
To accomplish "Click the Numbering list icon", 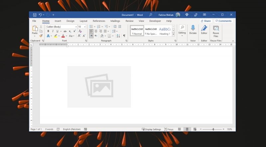I will click(x=99, y=27).
